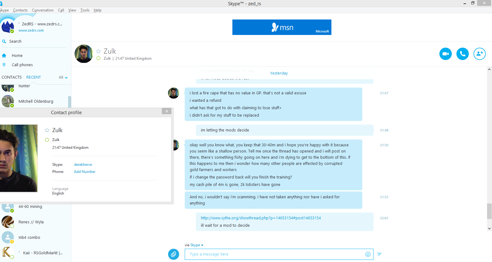Switch to the CONTACTS tab
This screenshot has width=492, height=262.
12,77
